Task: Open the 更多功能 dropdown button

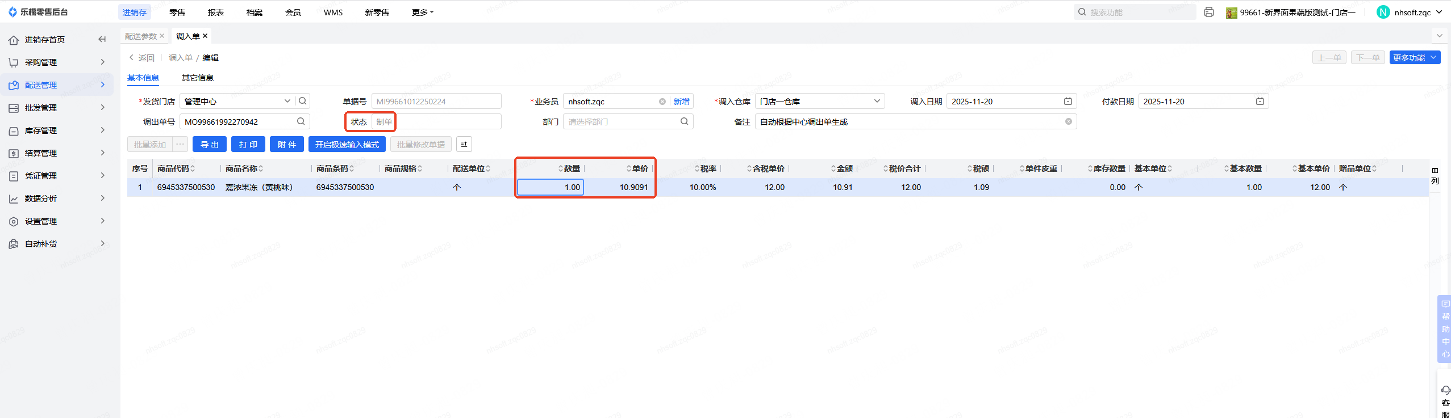Action: (x=1415, y=57)
